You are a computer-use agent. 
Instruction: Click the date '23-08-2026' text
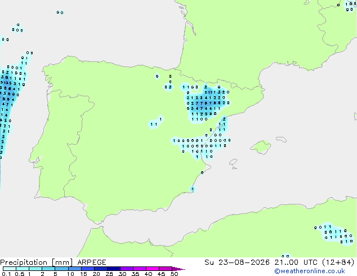pyautogui.click(x=244, y=262)
